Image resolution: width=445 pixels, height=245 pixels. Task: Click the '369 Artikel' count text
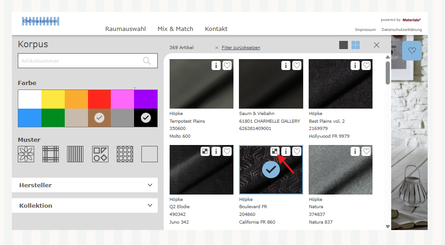[181, 48]
